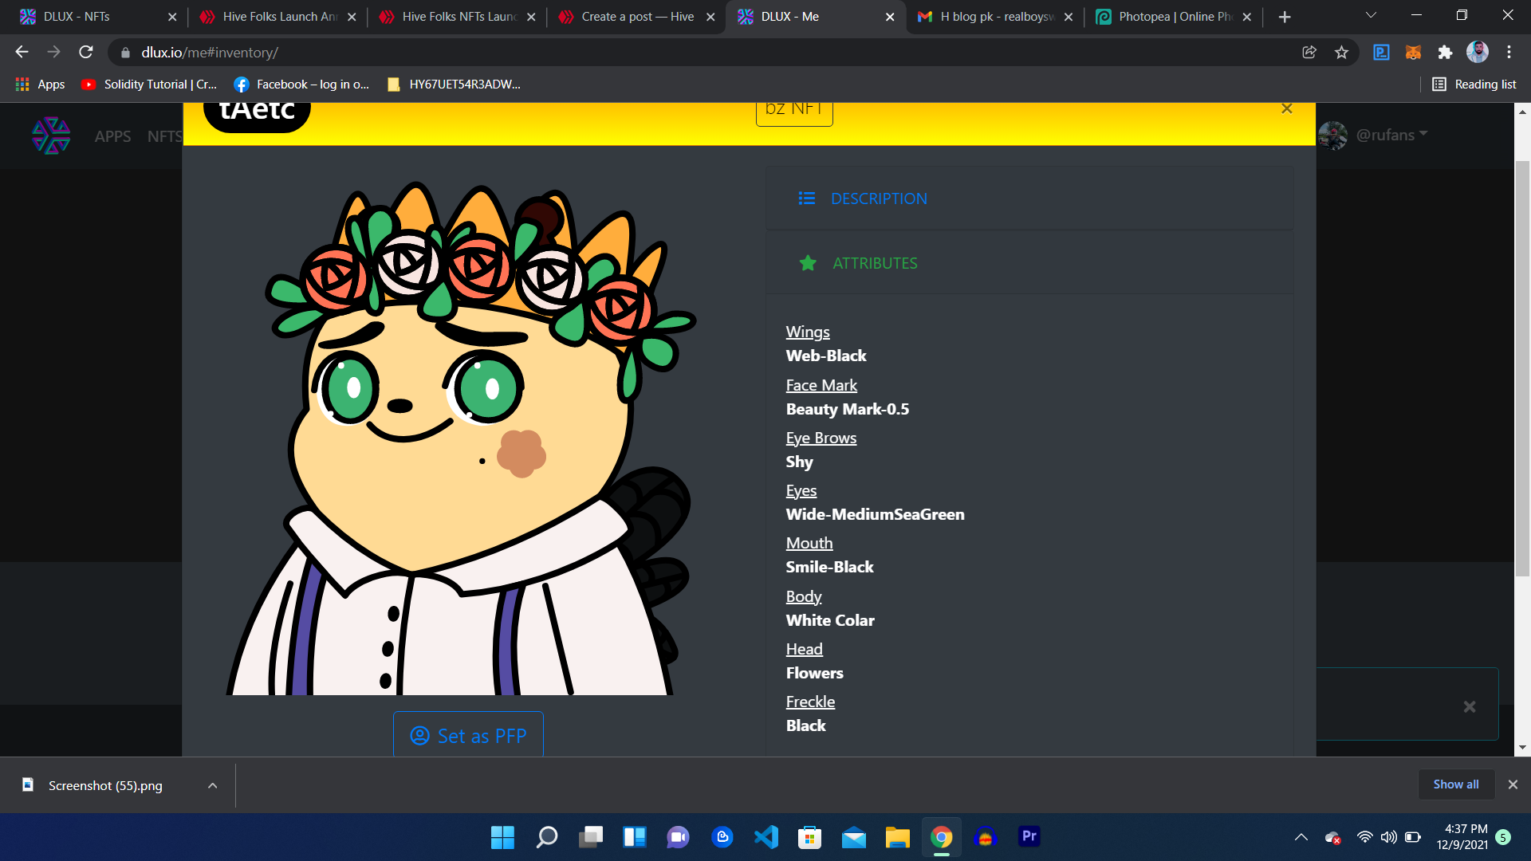This screenshot has width=1531, height=861.
Task: Click the Face Mark attribute label
Action: click(821, 385)
